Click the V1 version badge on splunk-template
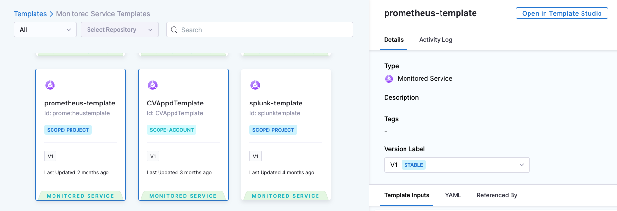617x211 pixels. (255, 156)
